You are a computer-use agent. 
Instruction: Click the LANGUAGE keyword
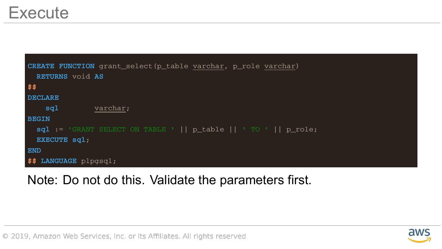[x=59, y=161]
